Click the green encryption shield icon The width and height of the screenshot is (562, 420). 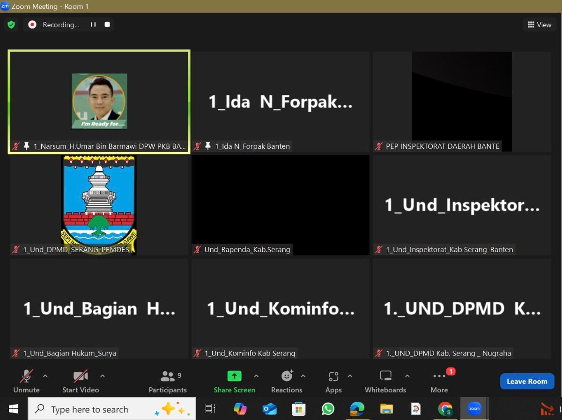pos(11,25)
